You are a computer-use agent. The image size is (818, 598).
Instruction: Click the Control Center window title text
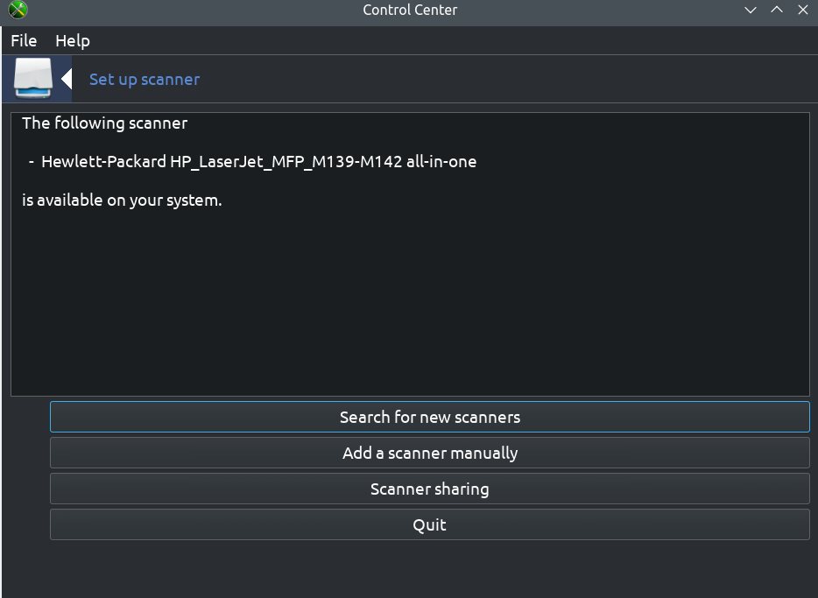tap(410, 10)
